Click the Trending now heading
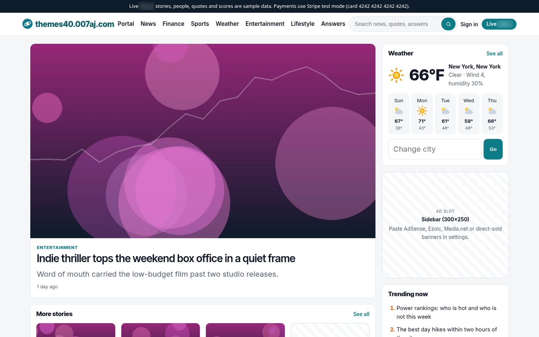 408,294
